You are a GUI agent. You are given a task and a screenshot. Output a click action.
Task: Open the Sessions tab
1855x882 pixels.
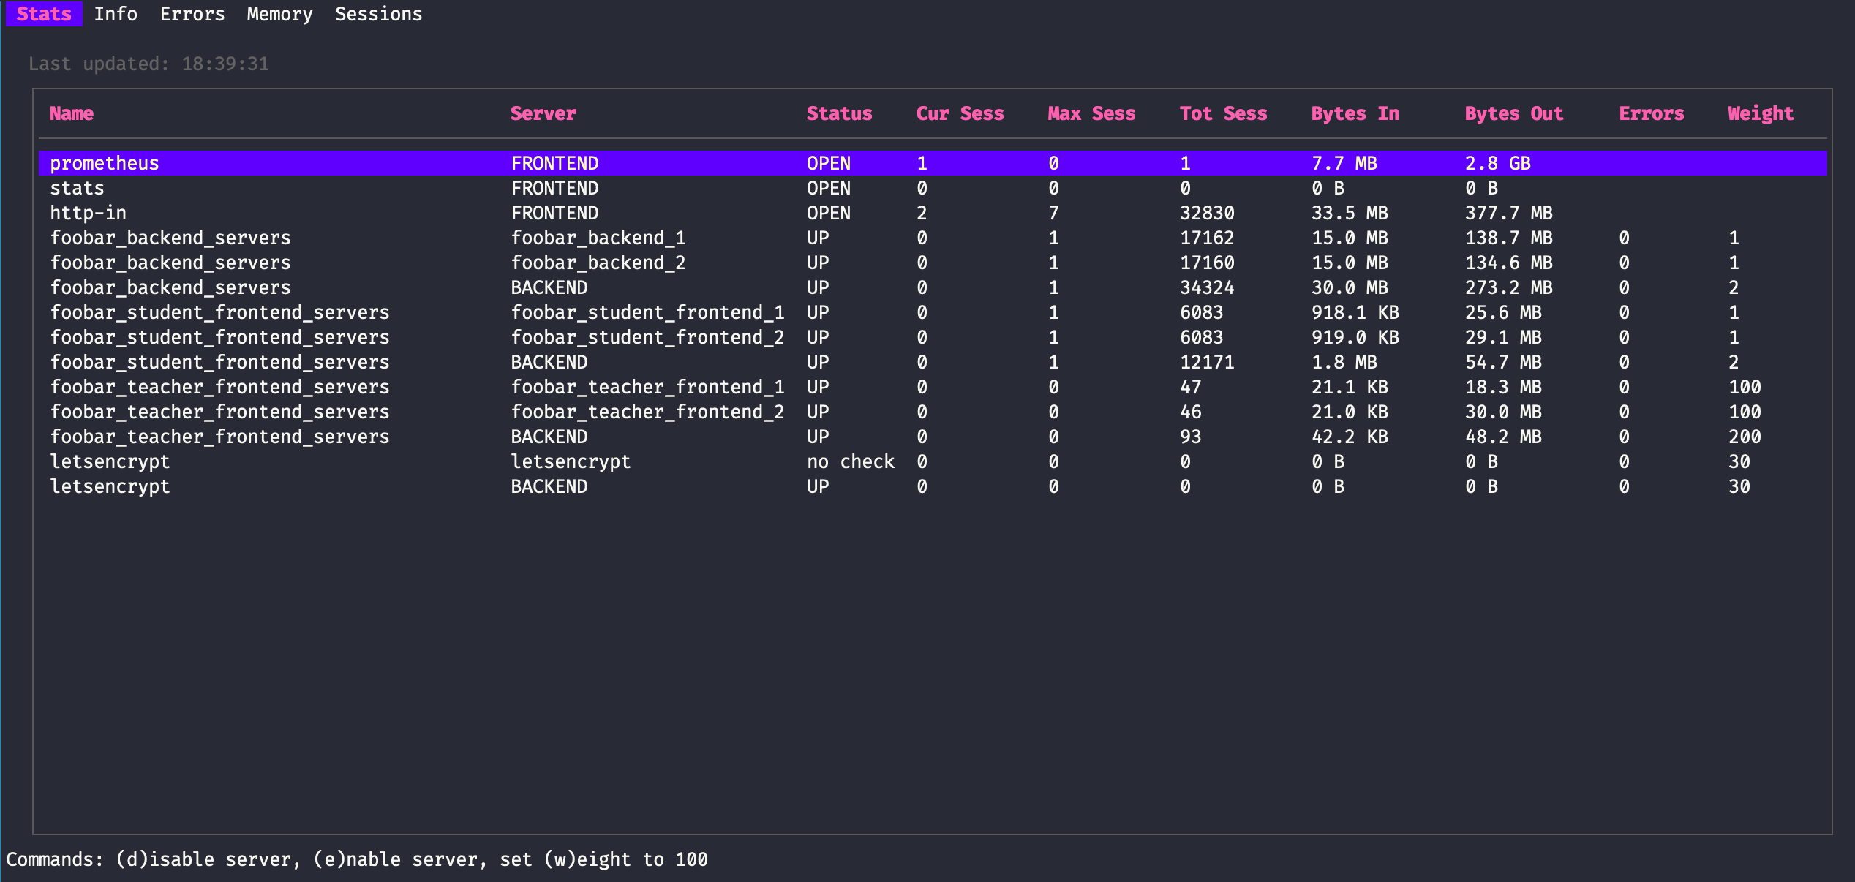pos(378,14)
